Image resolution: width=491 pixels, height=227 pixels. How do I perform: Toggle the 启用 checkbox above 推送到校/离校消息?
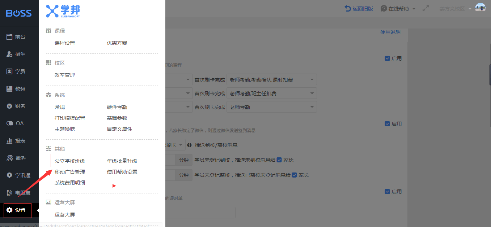click(x=387, y=123)
